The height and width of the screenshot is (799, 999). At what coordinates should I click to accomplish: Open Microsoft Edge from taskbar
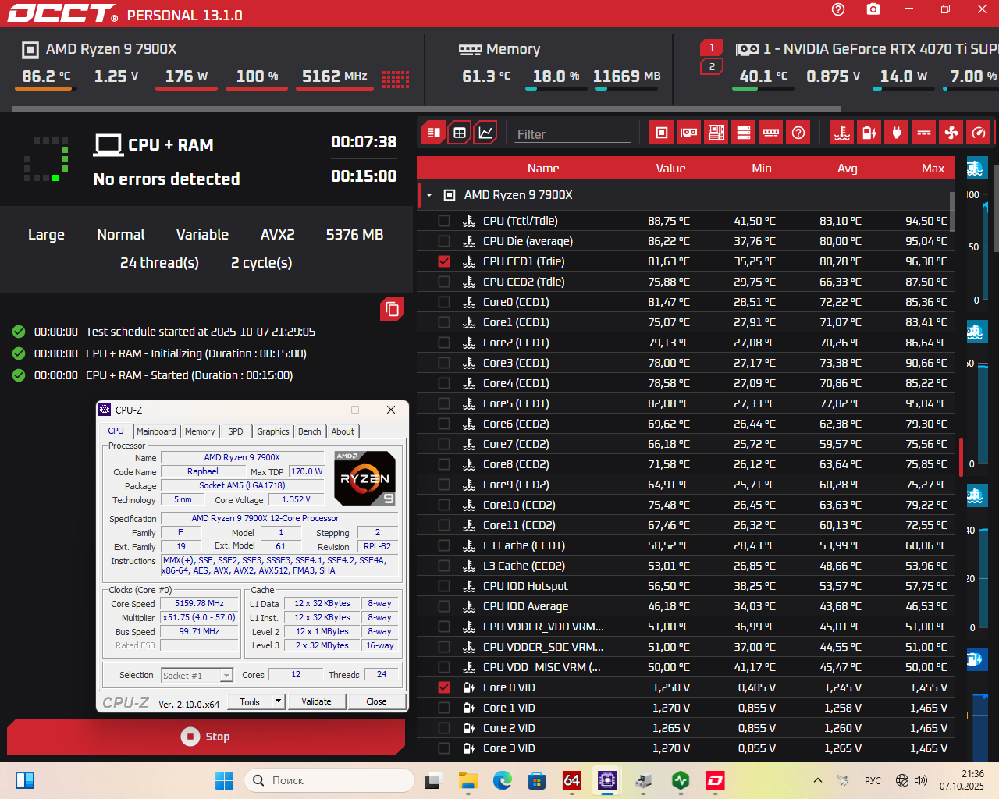coord(502,780)
